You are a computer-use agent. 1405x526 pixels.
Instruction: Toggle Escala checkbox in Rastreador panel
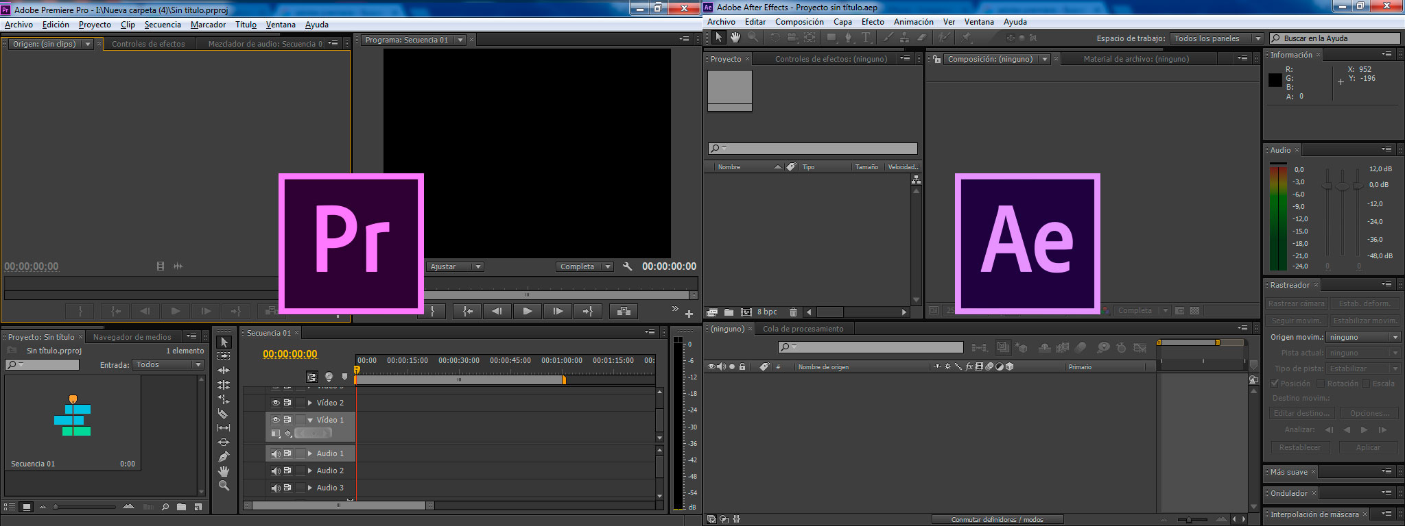(1365, 384)
